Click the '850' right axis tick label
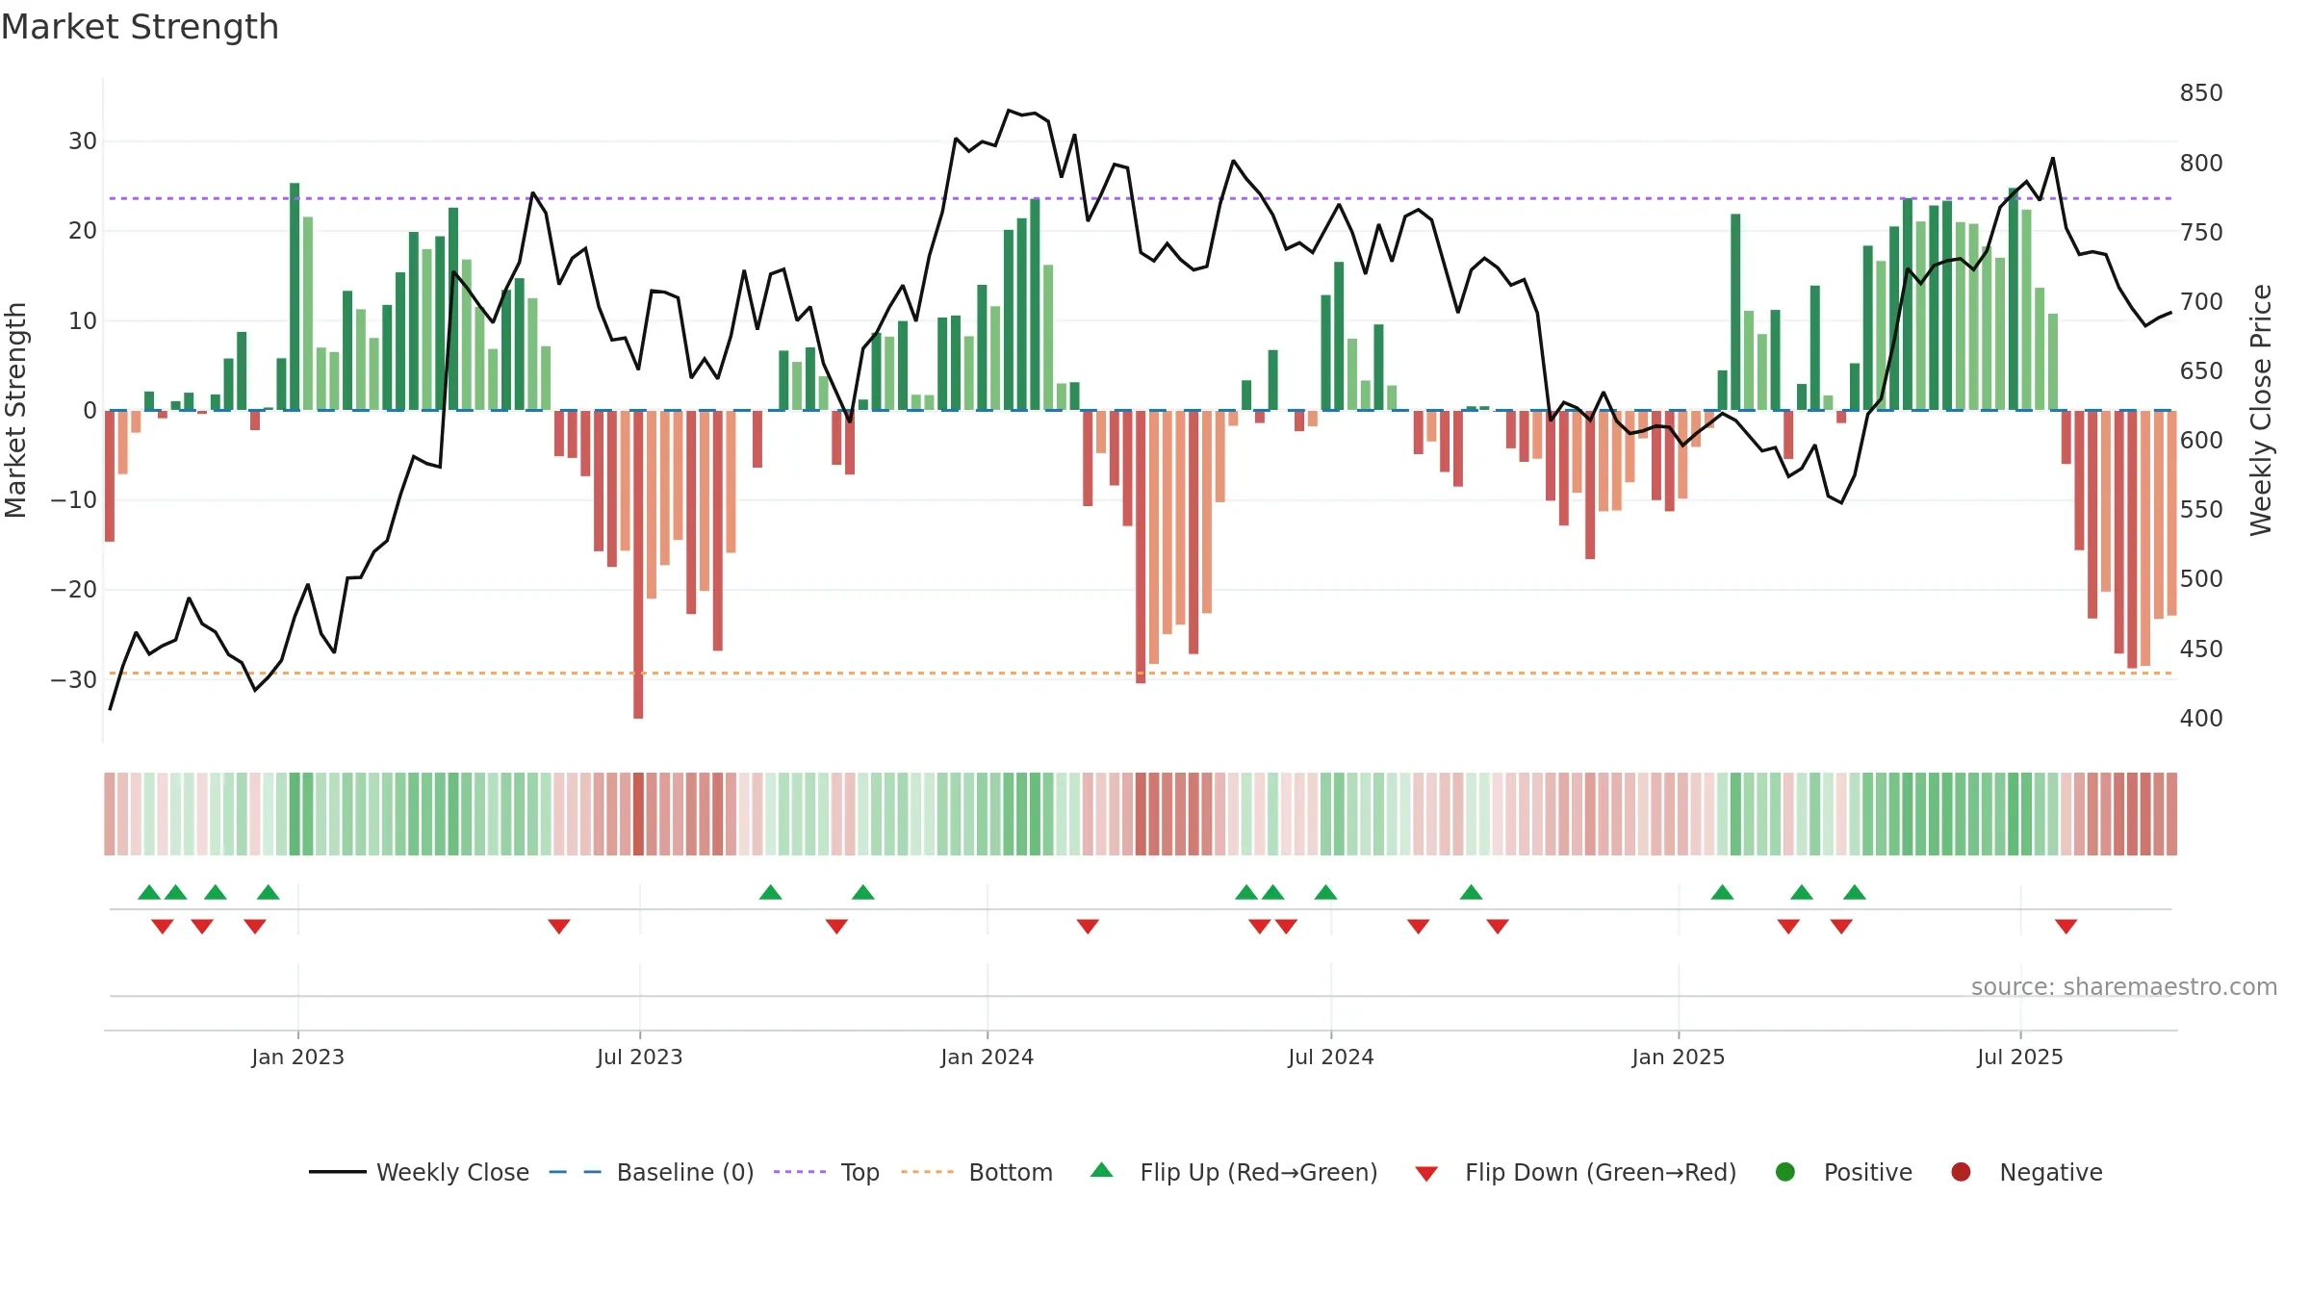The image size is (2310, 1299). (2201, 93)
